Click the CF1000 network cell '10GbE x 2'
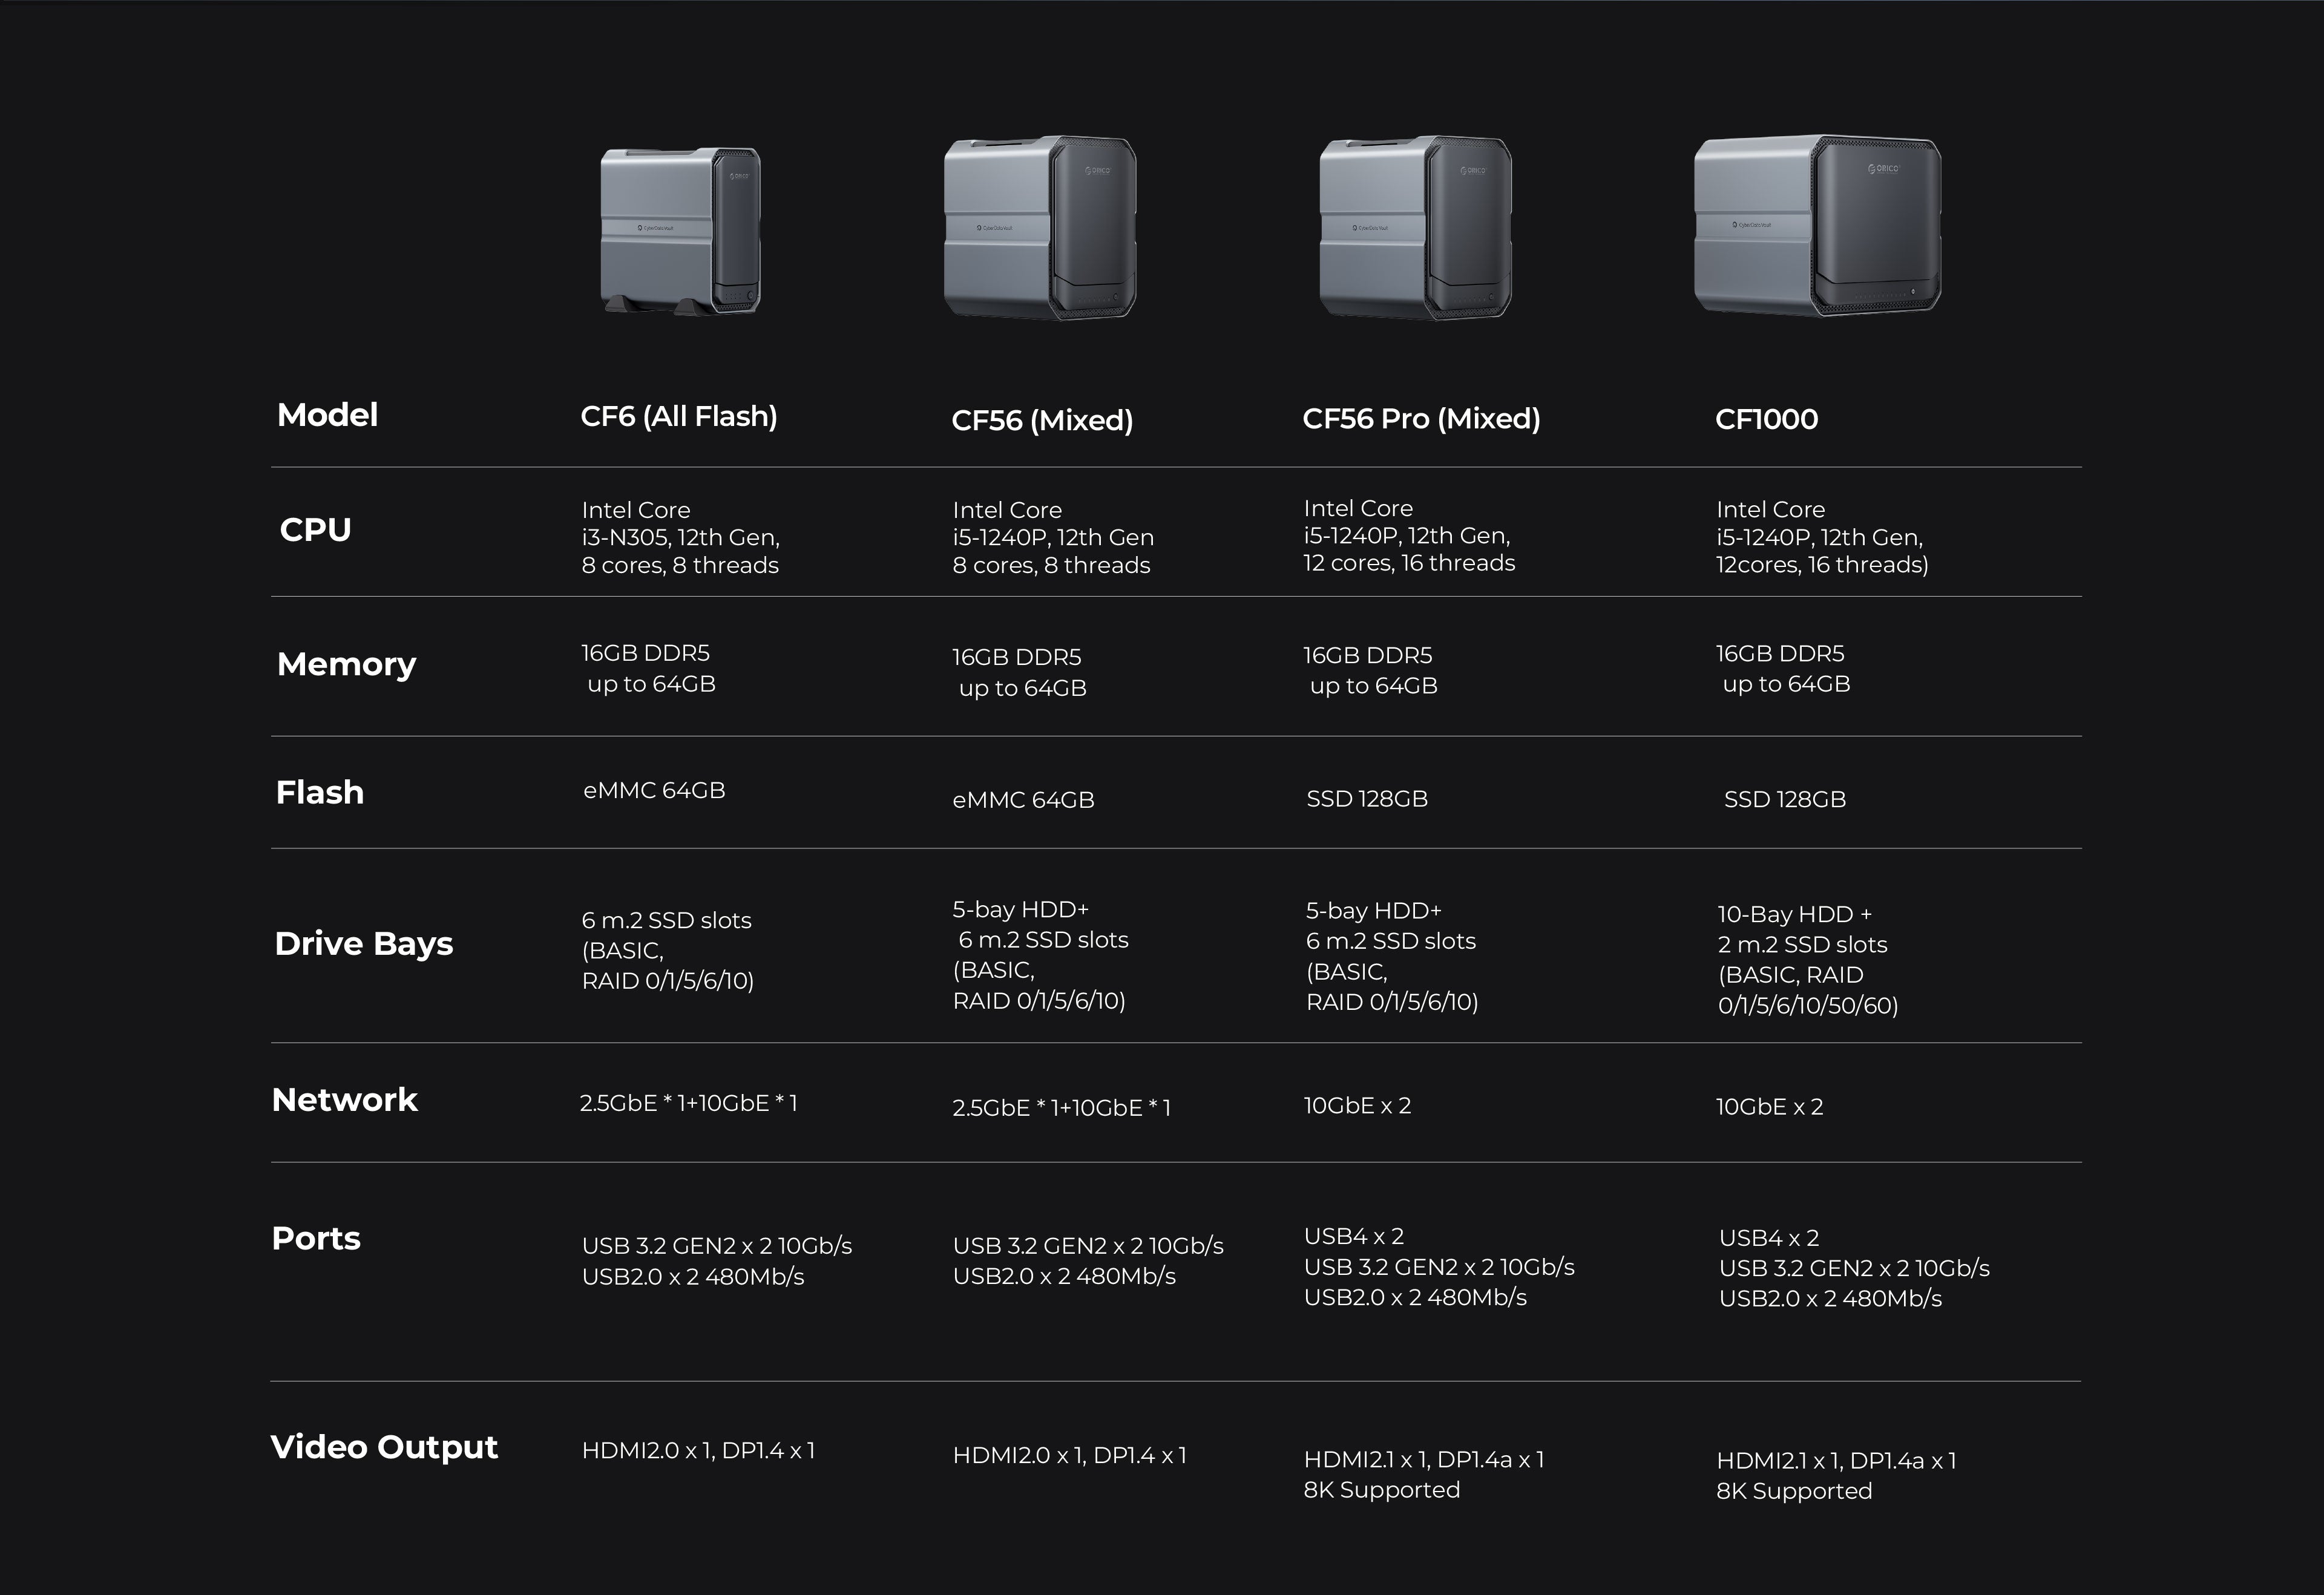The image size is (2324, 1595). [1770, 1107]
